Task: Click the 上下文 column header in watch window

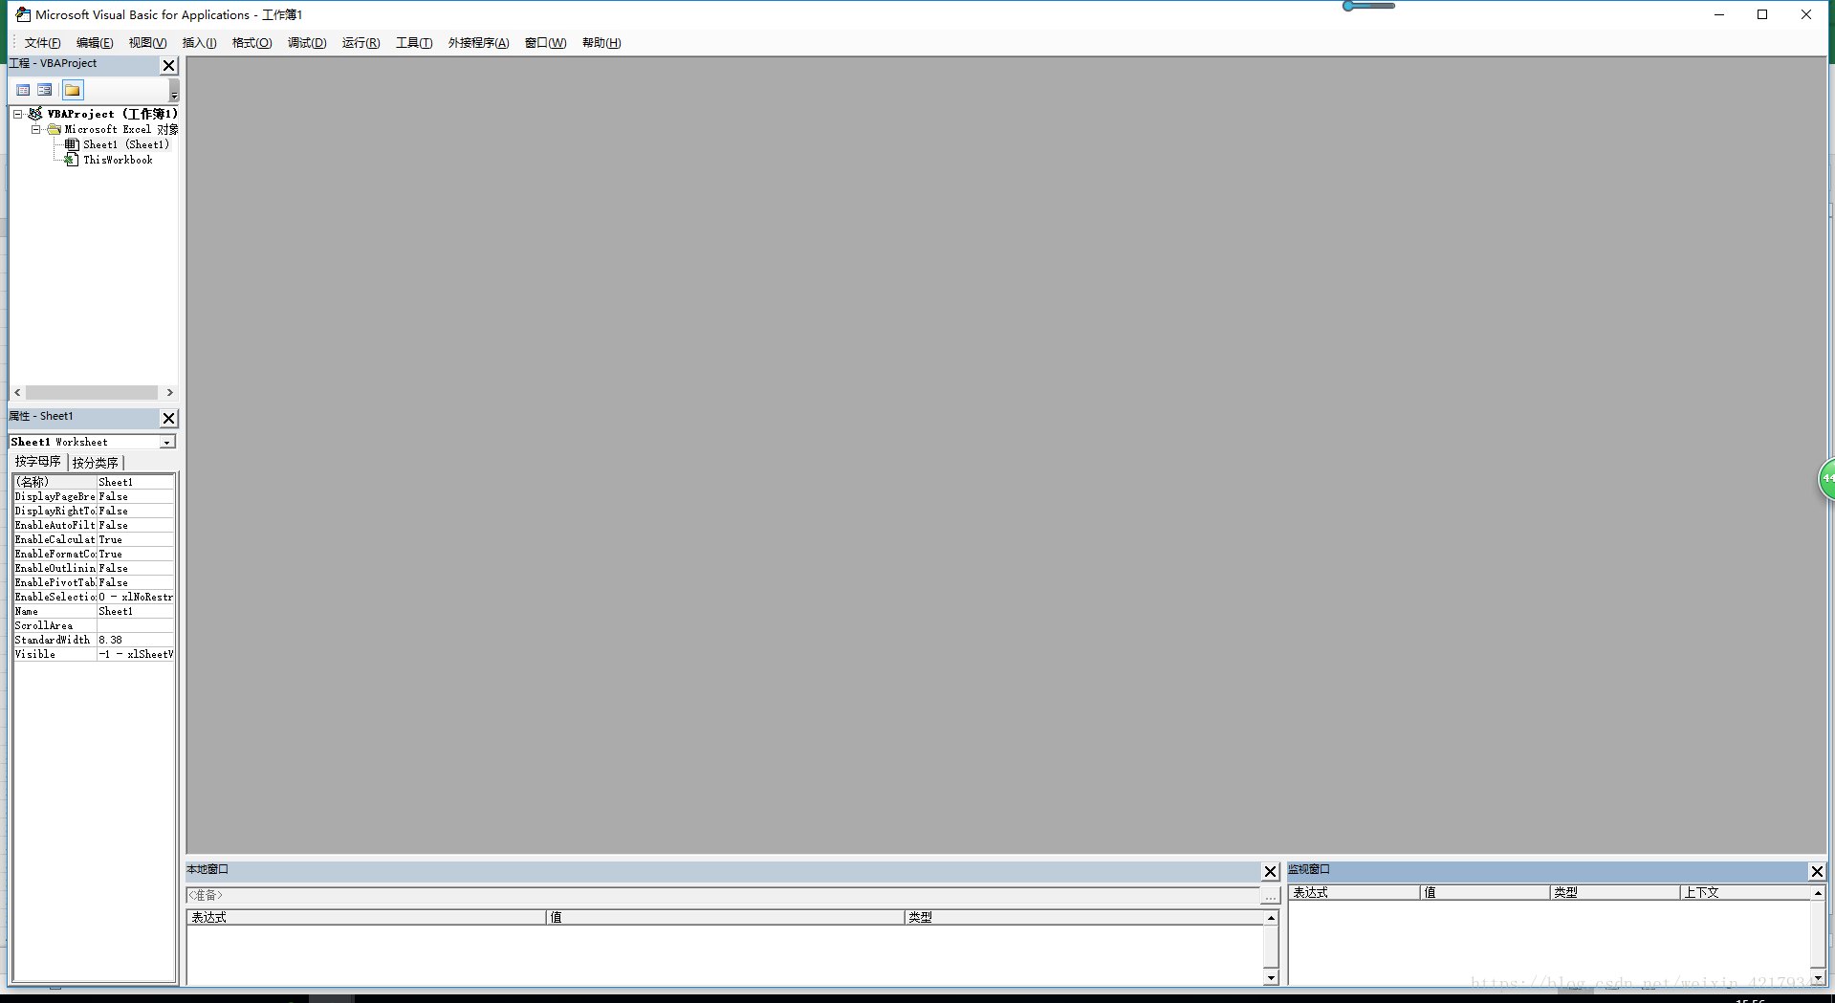Action: click(x=1745, y=892)
